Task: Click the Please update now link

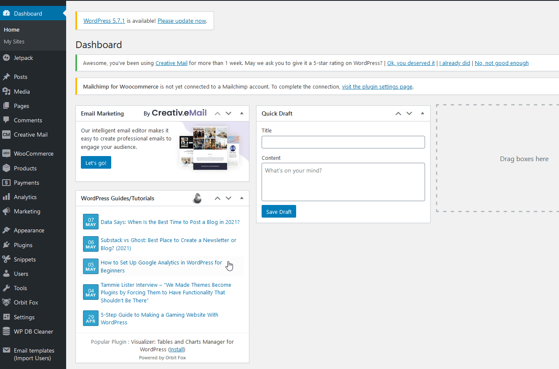Action: click(x=182, y=21)
